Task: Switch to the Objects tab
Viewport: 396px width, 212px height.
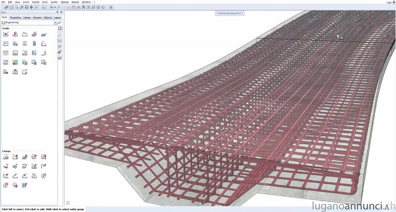Action: [48, 17]
